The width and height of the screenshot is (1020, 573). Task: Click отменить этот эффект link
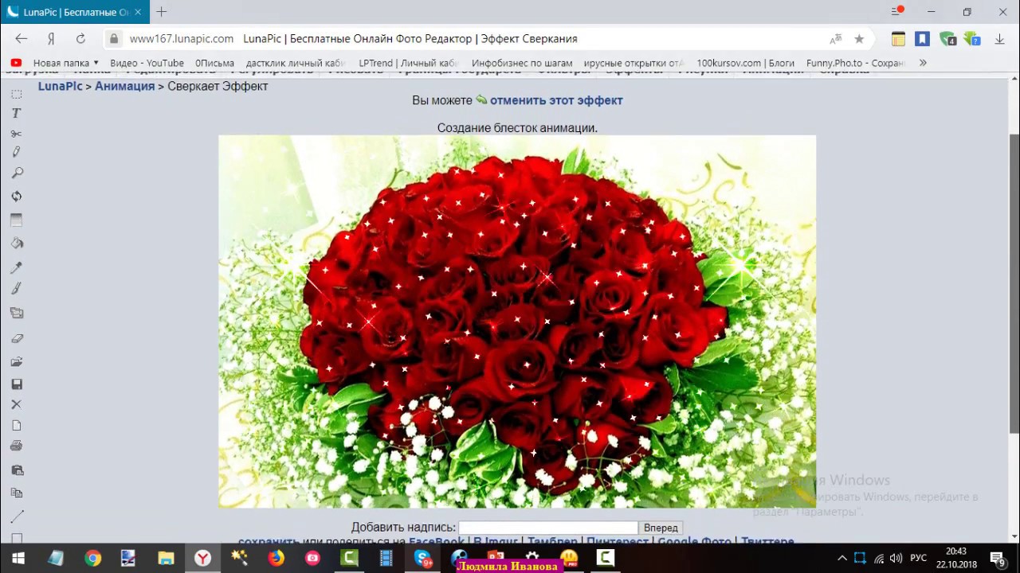[x=556, y=100]
